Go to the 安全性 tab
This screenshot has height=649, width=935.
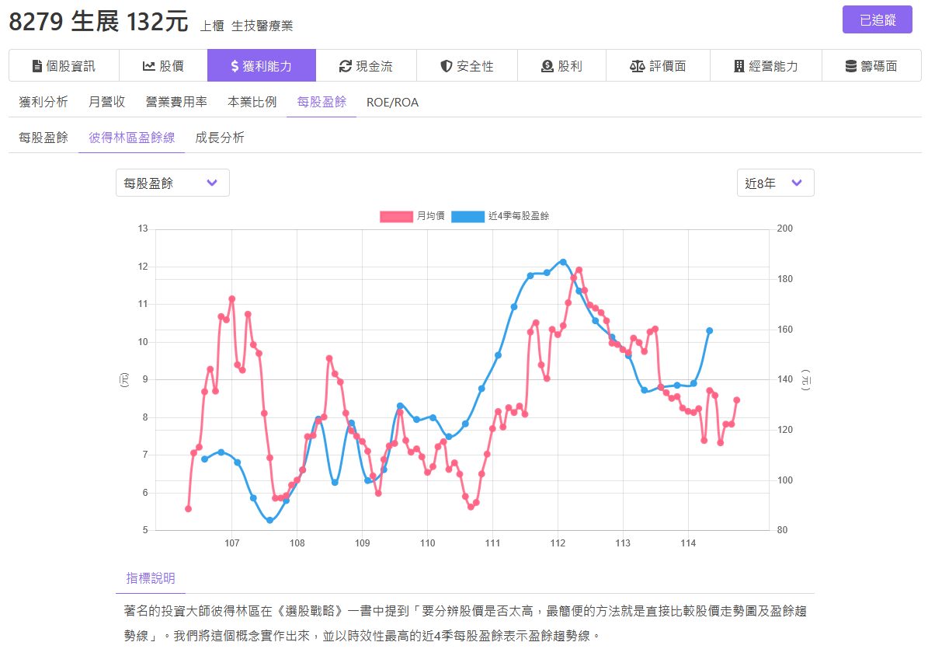(467, 66)
